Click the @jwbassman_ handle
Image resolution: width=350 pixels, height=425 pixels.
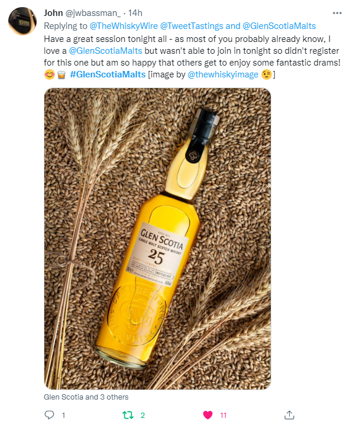pyautogui.click(x=93, y=13)
